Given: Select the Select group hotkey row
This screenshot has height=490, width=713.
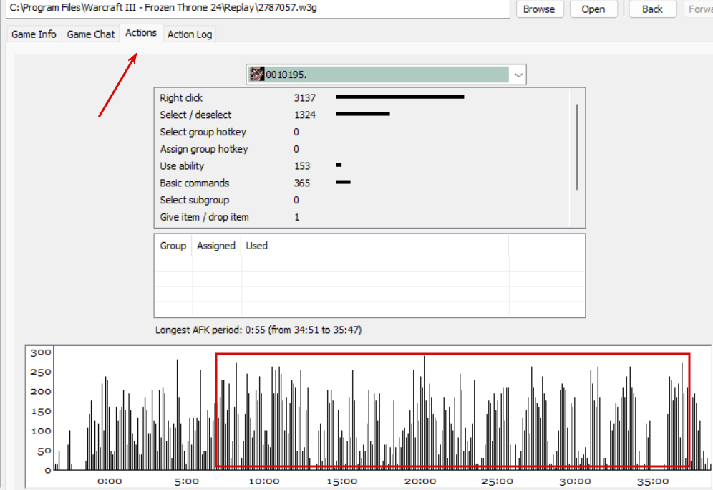Looking at the screenshot, I should [x=362, y=132].
